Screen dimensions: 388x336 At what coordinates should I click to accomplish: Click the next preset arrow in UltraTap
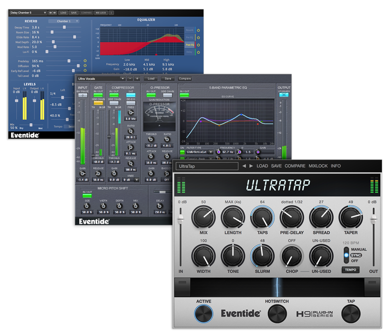251,166
